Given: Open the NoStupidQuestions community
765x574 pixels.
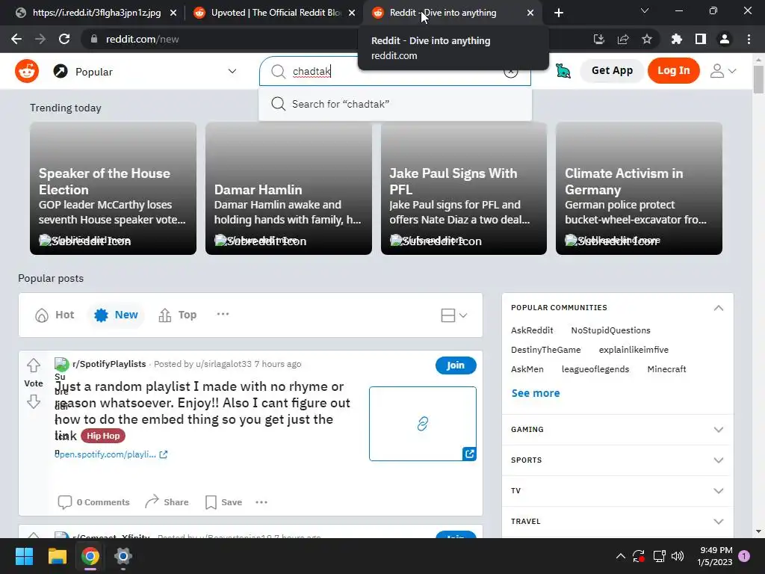Looking at the screenshot, I should 610,330.
